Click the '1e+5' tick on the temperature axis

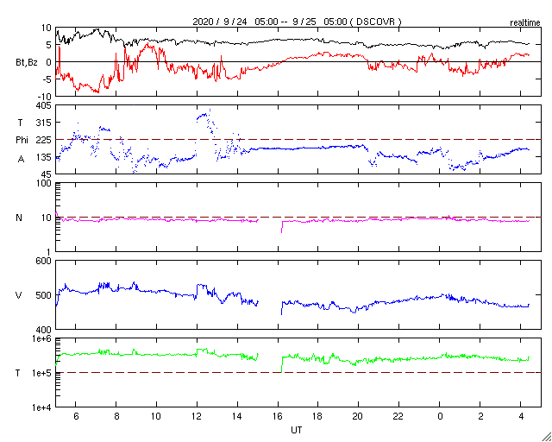[41, 373]
